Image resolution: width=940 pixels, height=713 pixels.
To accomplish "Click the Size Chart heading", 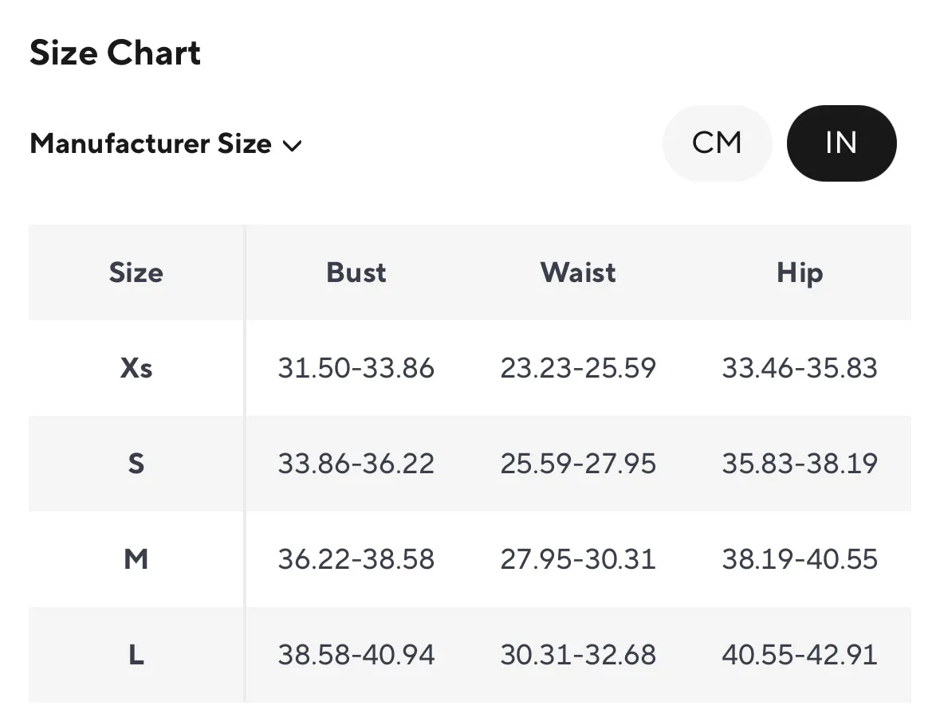I will tap(115, 53).
